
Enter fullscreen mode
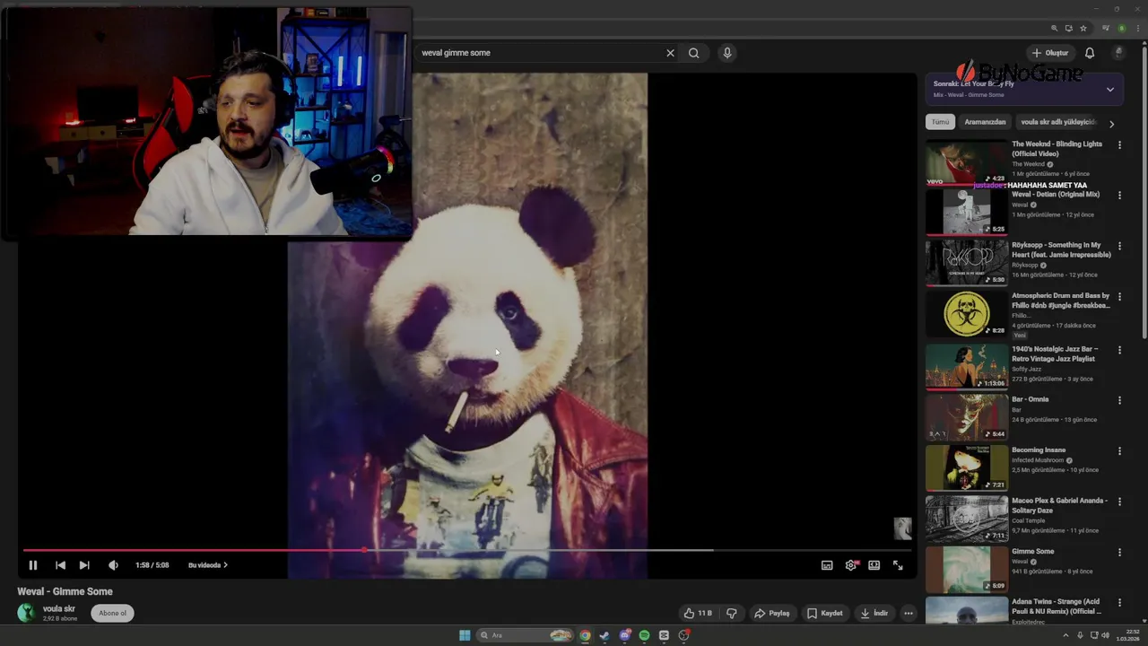898,565
